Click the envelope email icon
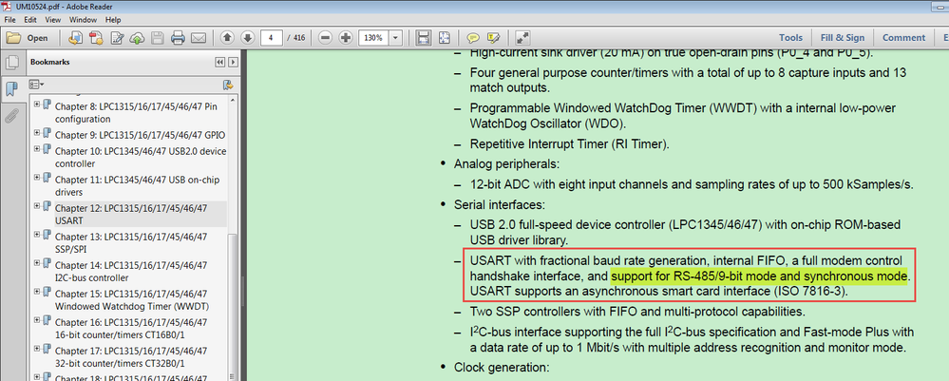Image resolution: width=949 pixels, height=381 pixels. 199,38
